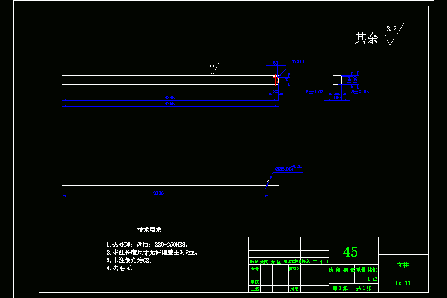Image resolution: width=447 pixels, height=298 pixels.
Task: Click the 年月日 date header cell
Action: pos(321,261)
